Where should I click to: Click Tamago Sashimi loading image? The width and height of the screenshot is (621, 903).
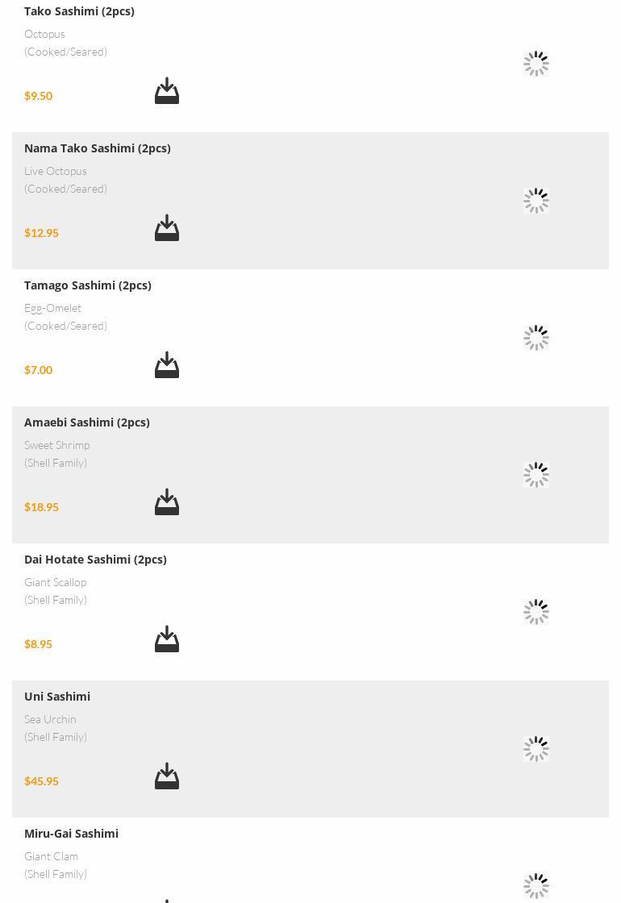[x=536, y=338]
